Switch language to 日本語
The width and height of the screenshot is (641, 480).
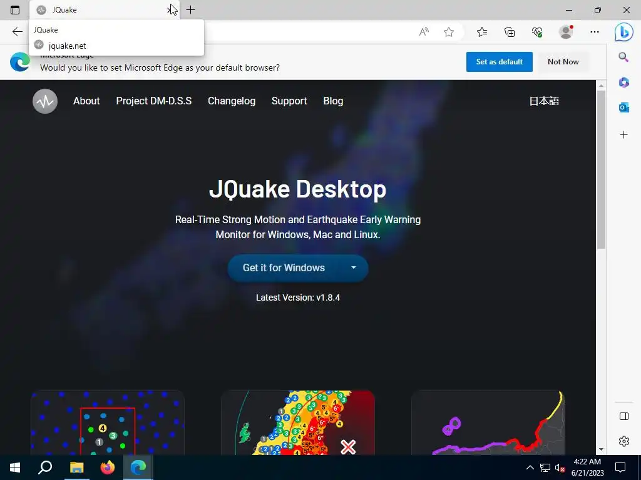544,101
